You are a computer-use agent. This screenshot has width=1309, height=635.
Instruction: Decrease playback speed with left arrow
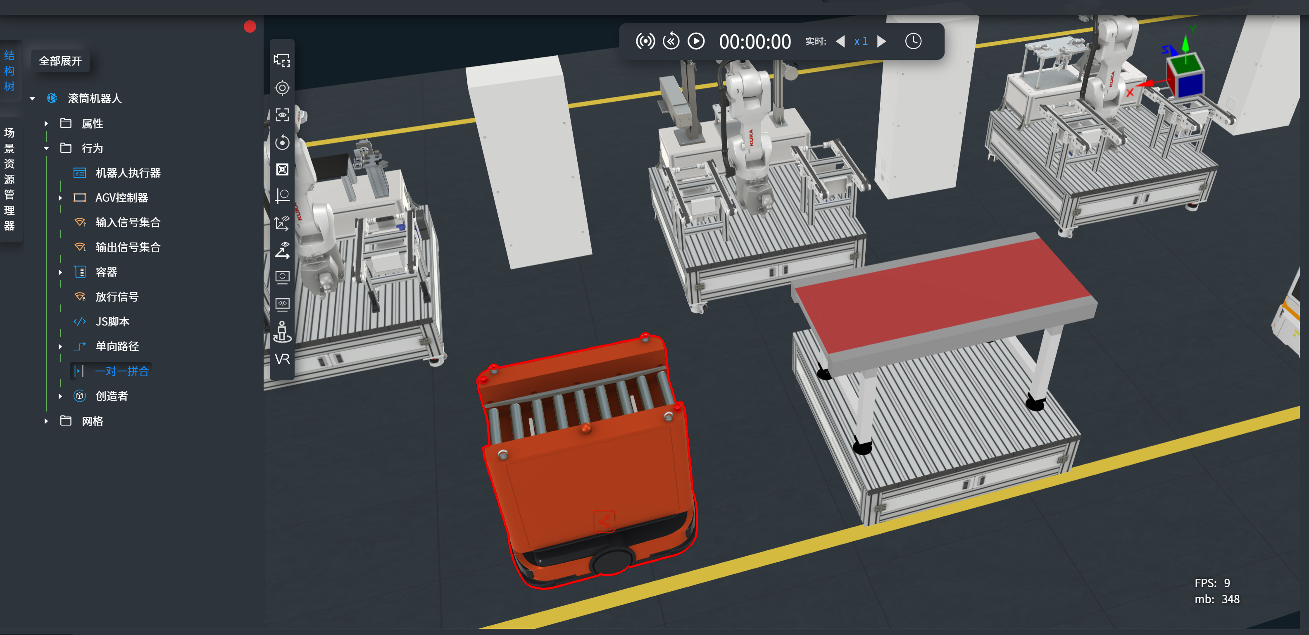[840, 41]
